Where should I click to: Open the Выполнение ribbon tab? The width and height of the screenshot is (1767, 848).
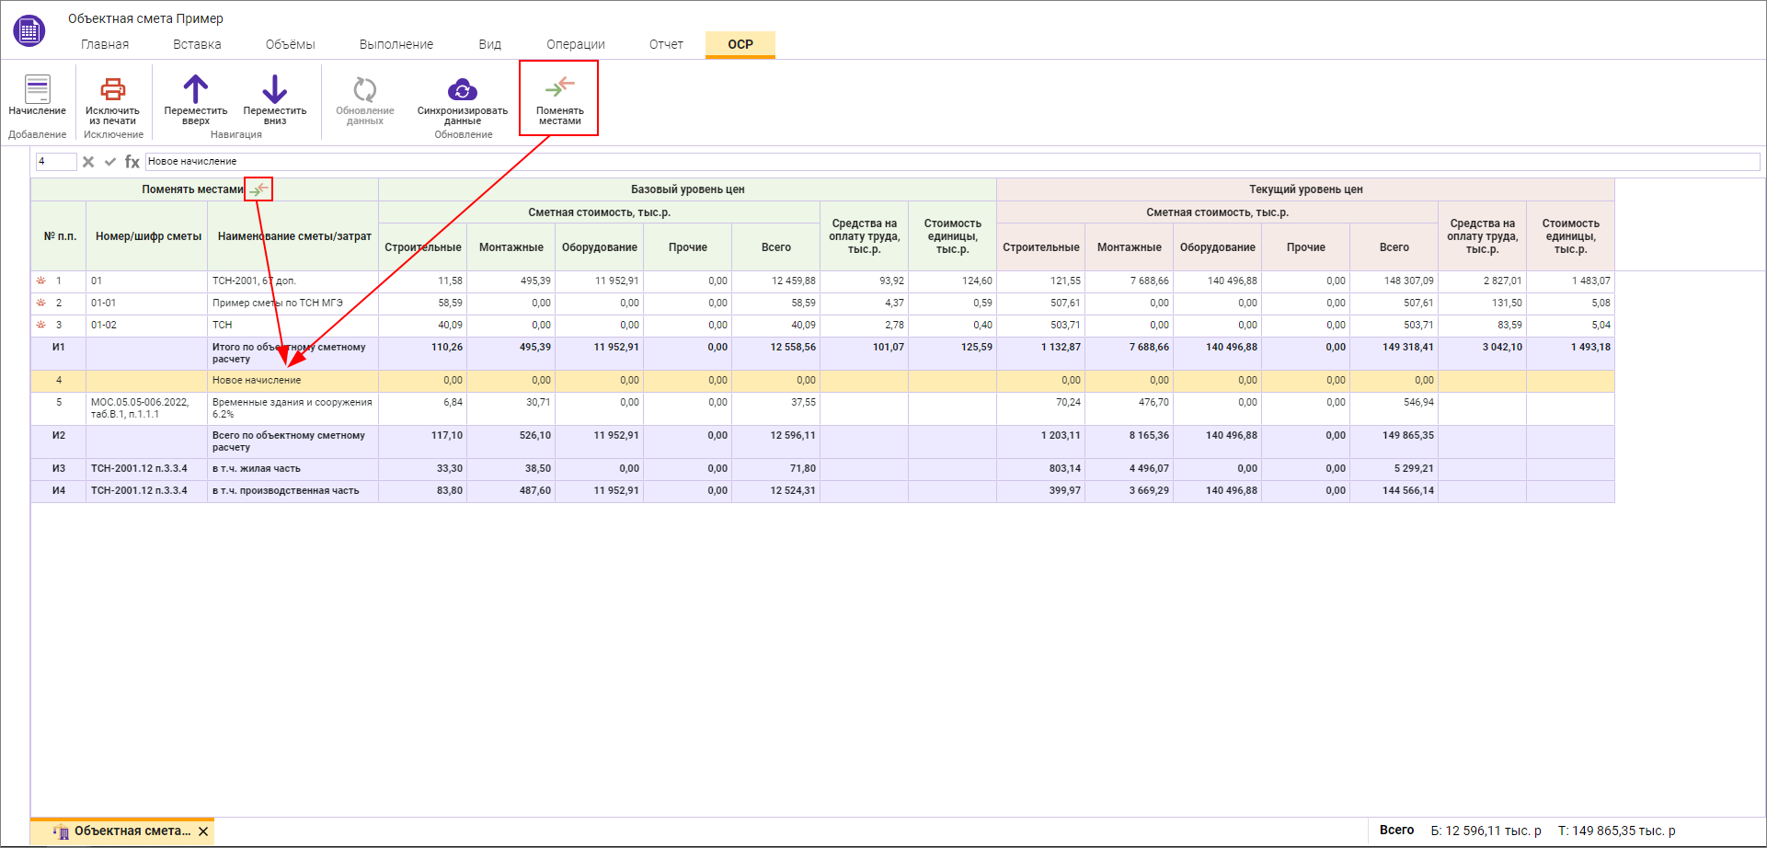point(396,44)
